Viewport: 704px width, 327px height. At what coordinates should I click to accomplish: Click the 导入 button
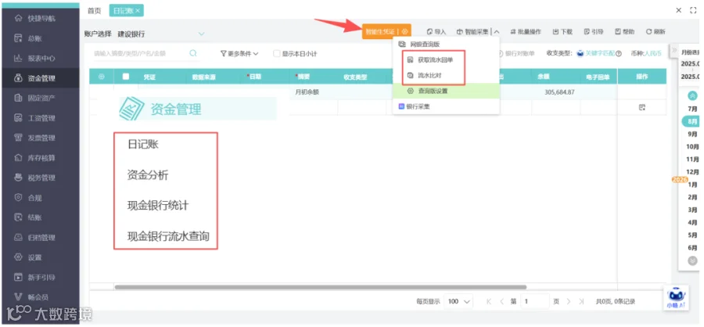tap(436, 31)
